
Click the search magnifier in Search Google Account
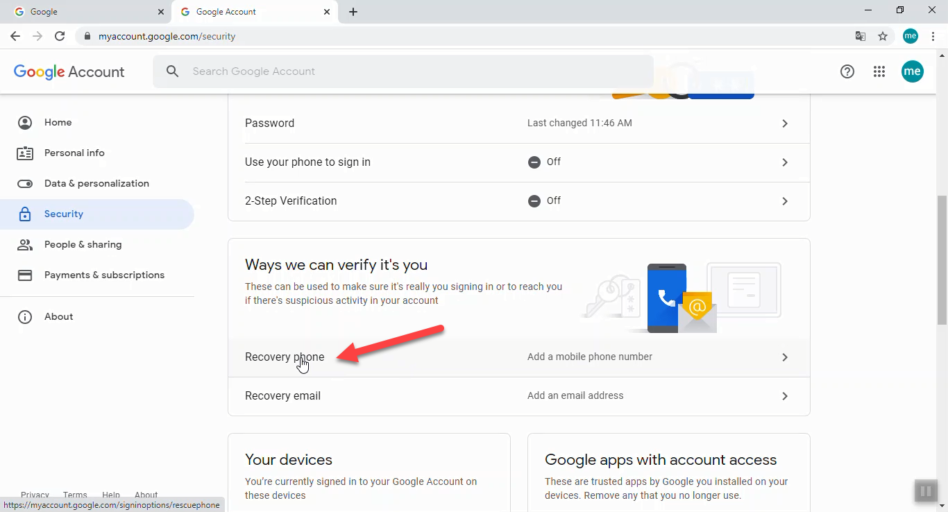point(172,71)
